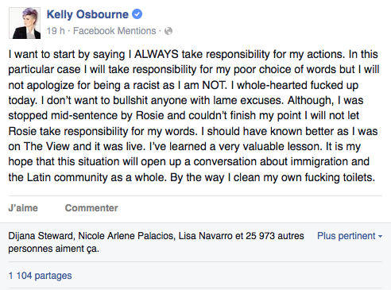View the 1 104 partages list
The image size is (391, 290).
pyautogui.click(x=40, y=276)
